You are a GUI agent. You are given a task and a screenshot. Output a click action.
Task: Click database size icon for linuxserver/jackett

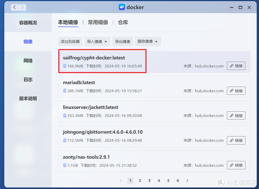(65, 115)
